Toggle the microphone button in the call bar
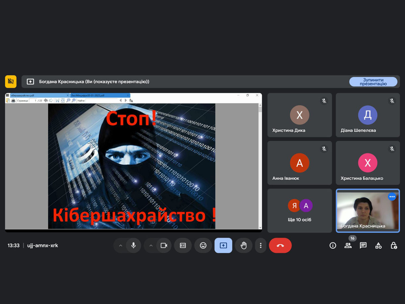The image size is (405, 304). 133,246
